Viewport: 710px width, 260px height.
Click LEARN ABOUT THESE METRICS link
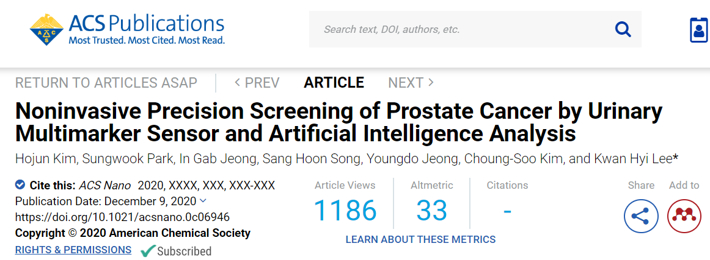tap(420, 239)
